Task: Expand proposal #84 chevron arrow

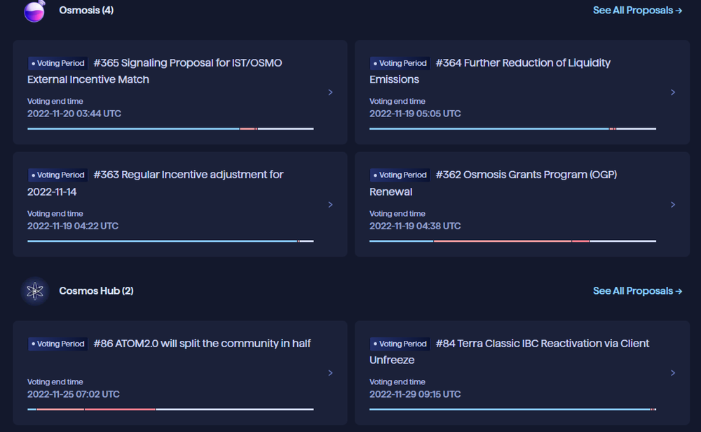Action: pos(673,372)
